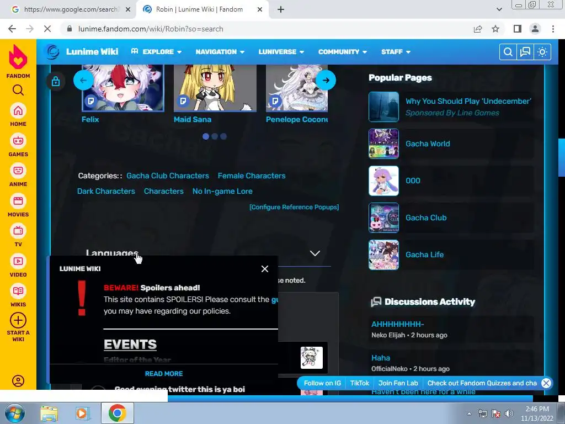
Task: Select first carousel page dot
Action: point(206,136)
